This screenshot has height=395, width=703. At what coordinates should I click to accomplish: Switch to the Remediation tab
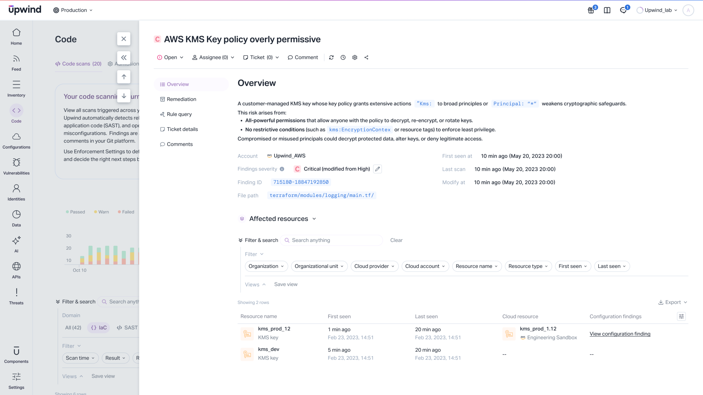(x=181, y=99)
